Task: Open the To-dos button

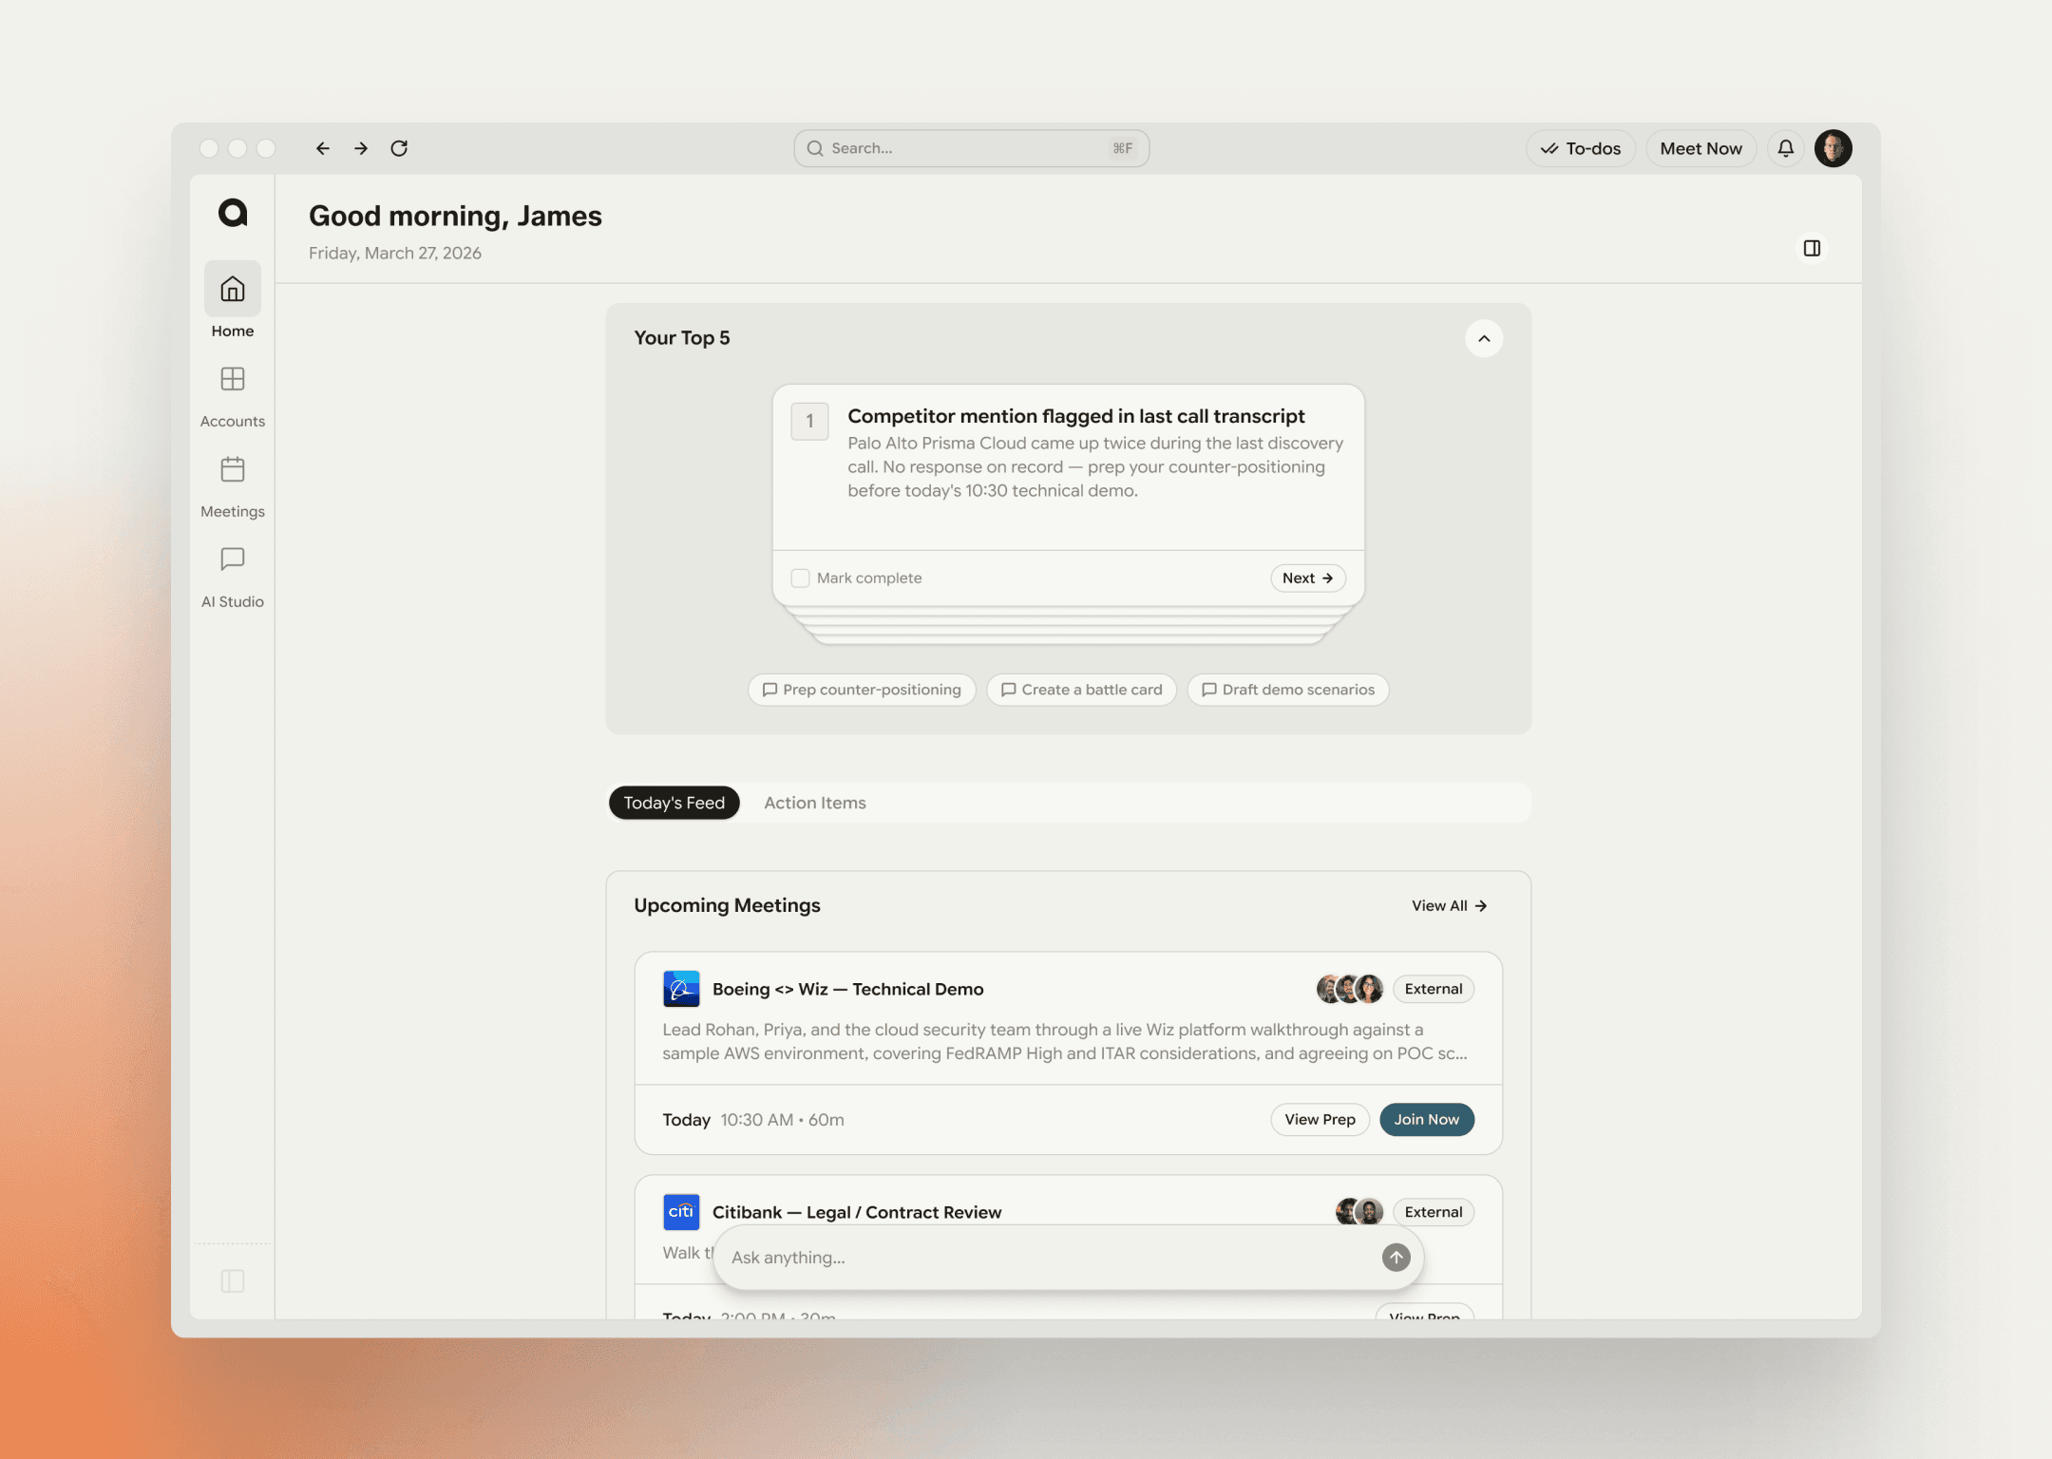Action: (1581, 148)
